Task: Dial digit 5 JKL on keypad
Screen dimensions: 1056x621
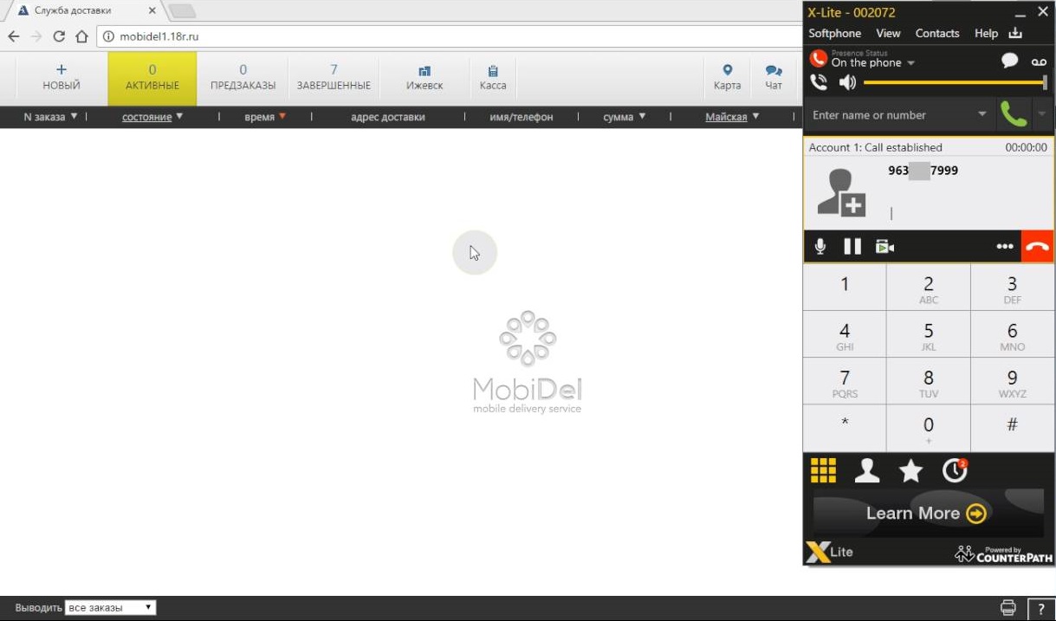Action: click(929, 334)
